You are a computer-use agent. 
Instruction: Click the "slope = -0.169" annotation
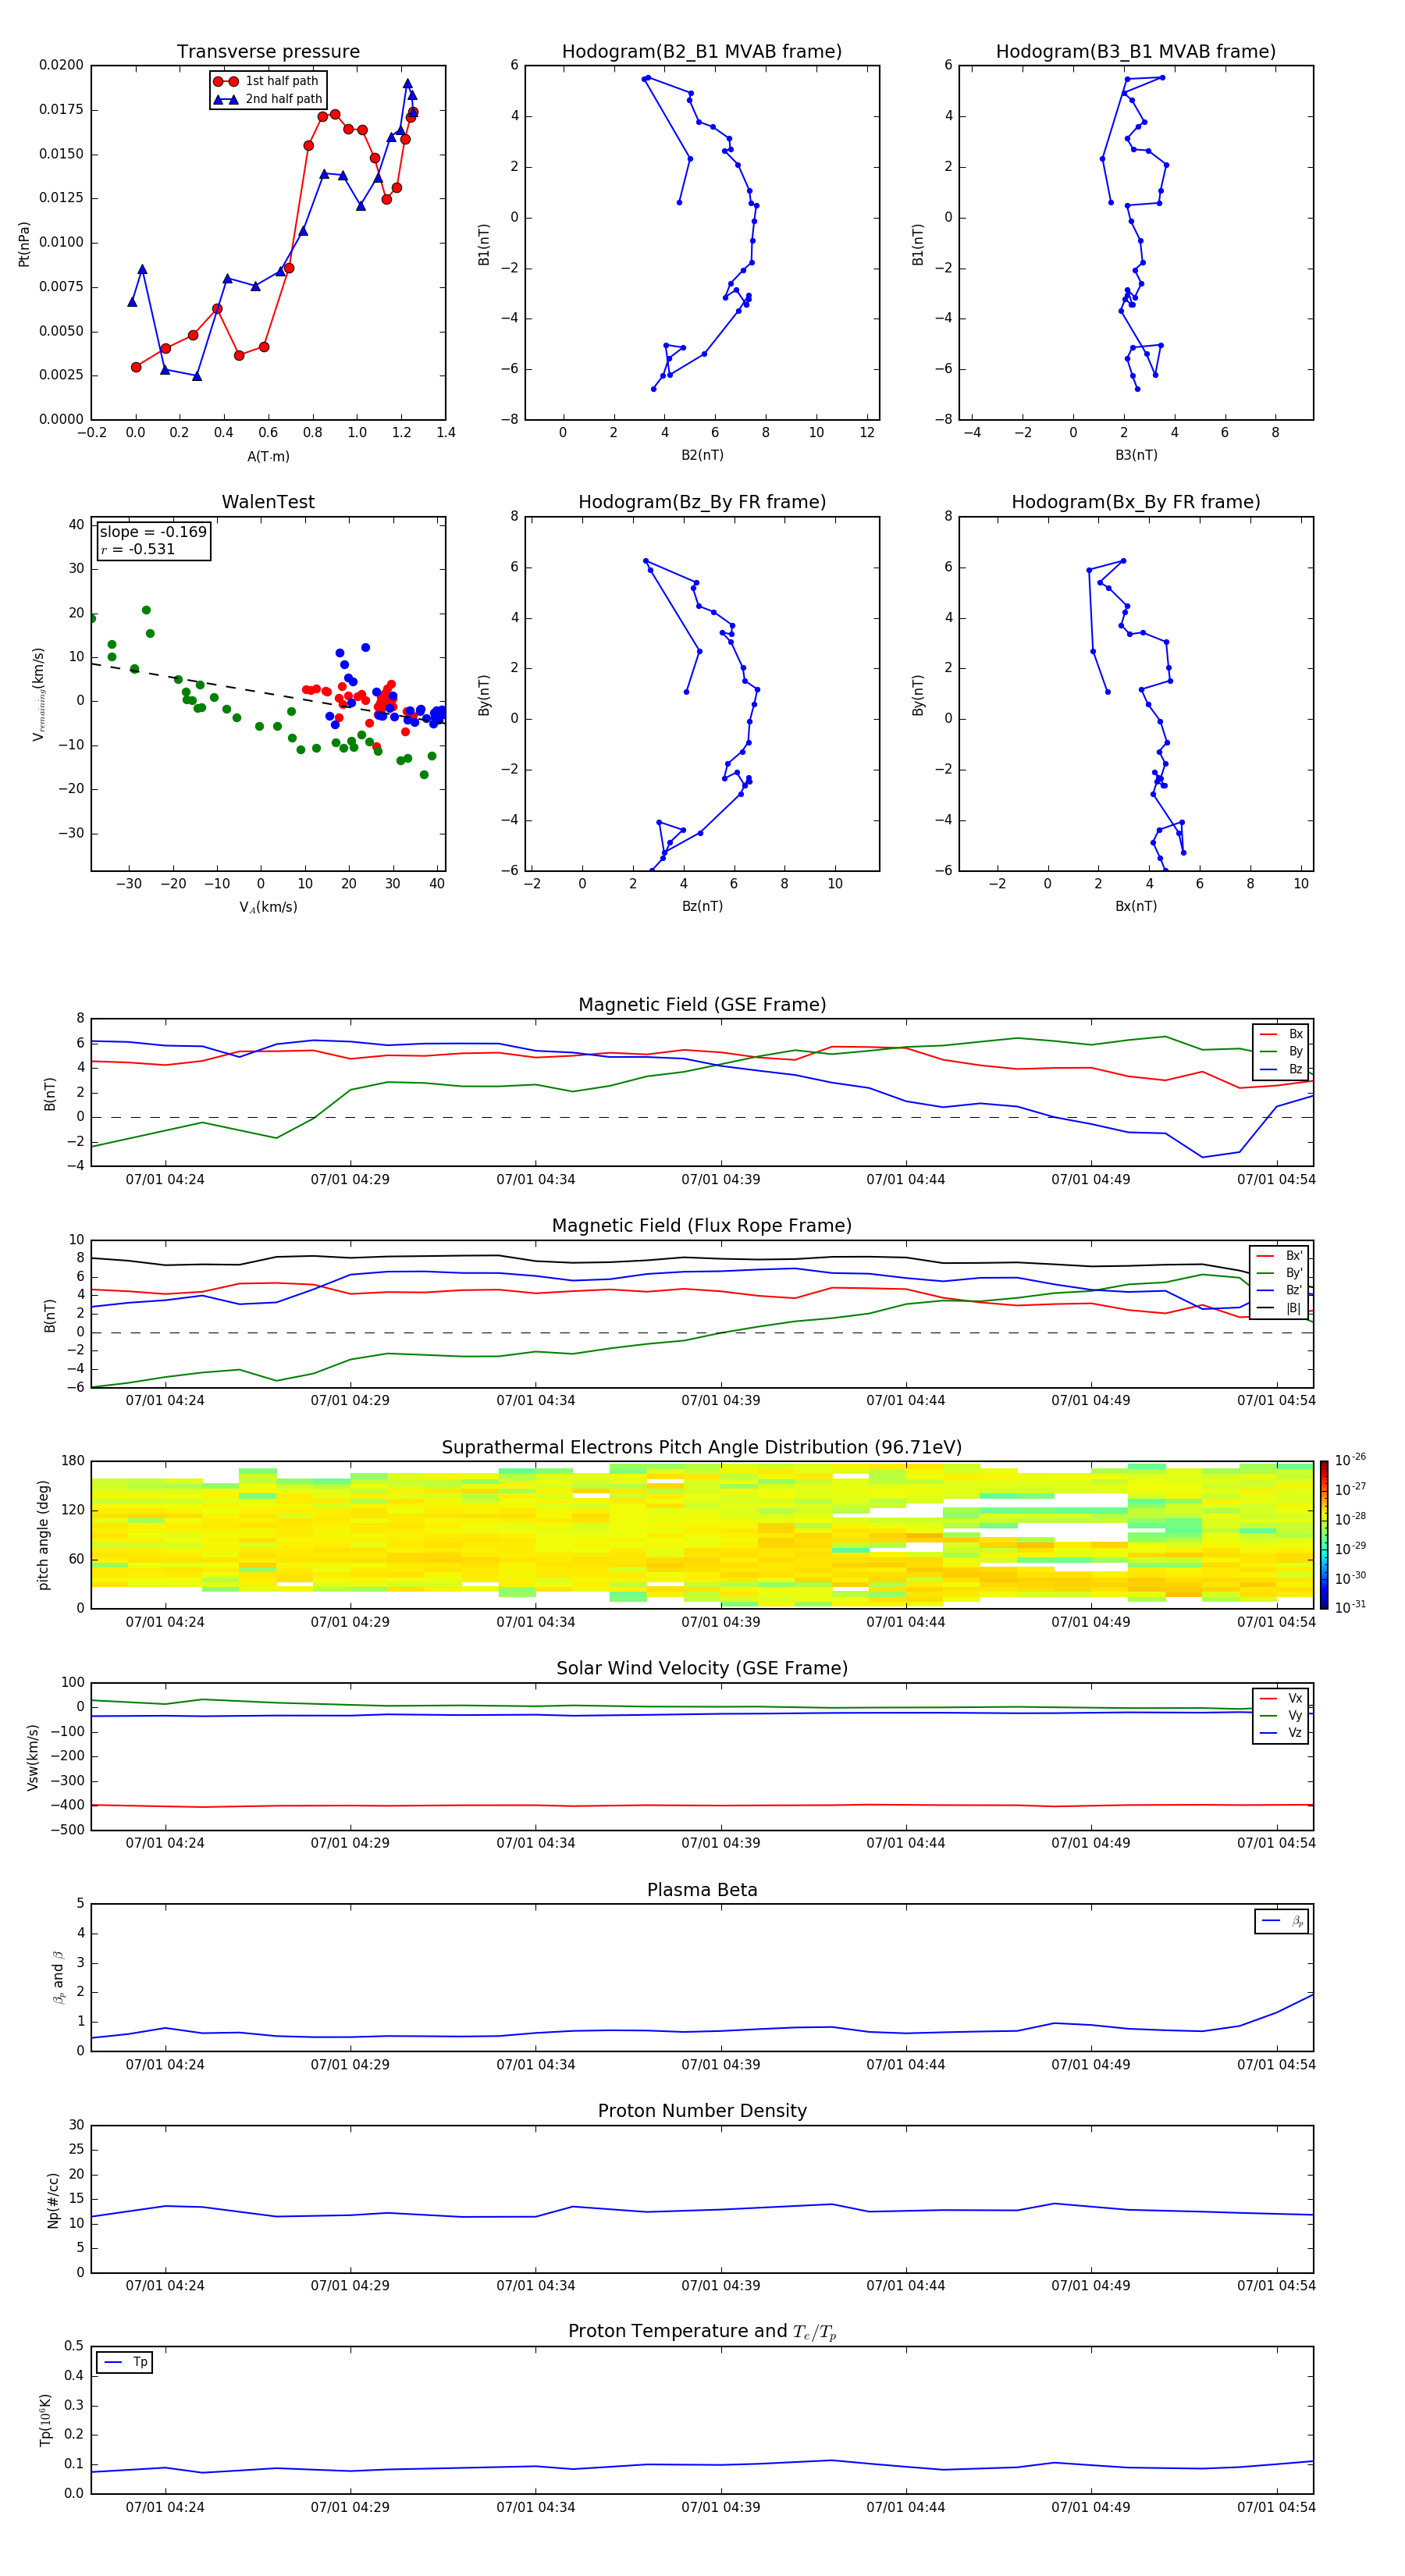coord(153,532)
